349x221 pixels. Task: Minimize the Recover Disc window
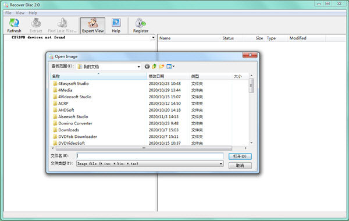pos(319,4)
